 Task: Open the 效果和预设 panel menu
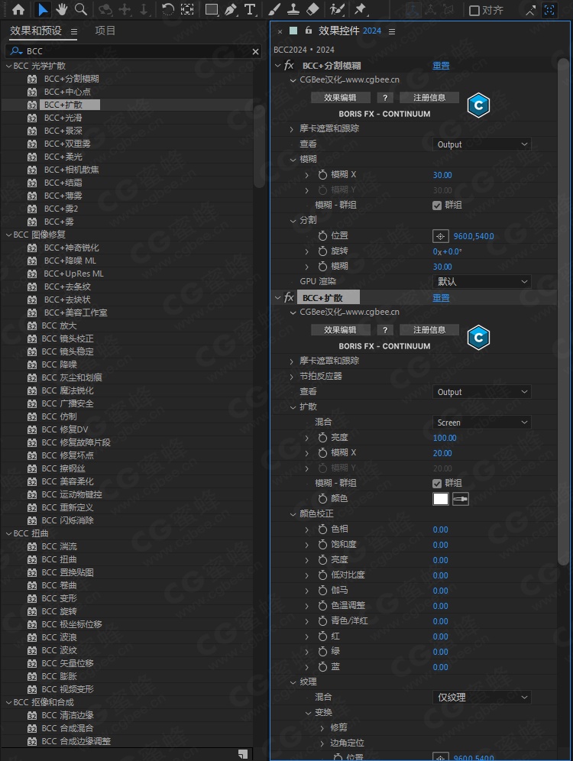(x=74, y=31)
